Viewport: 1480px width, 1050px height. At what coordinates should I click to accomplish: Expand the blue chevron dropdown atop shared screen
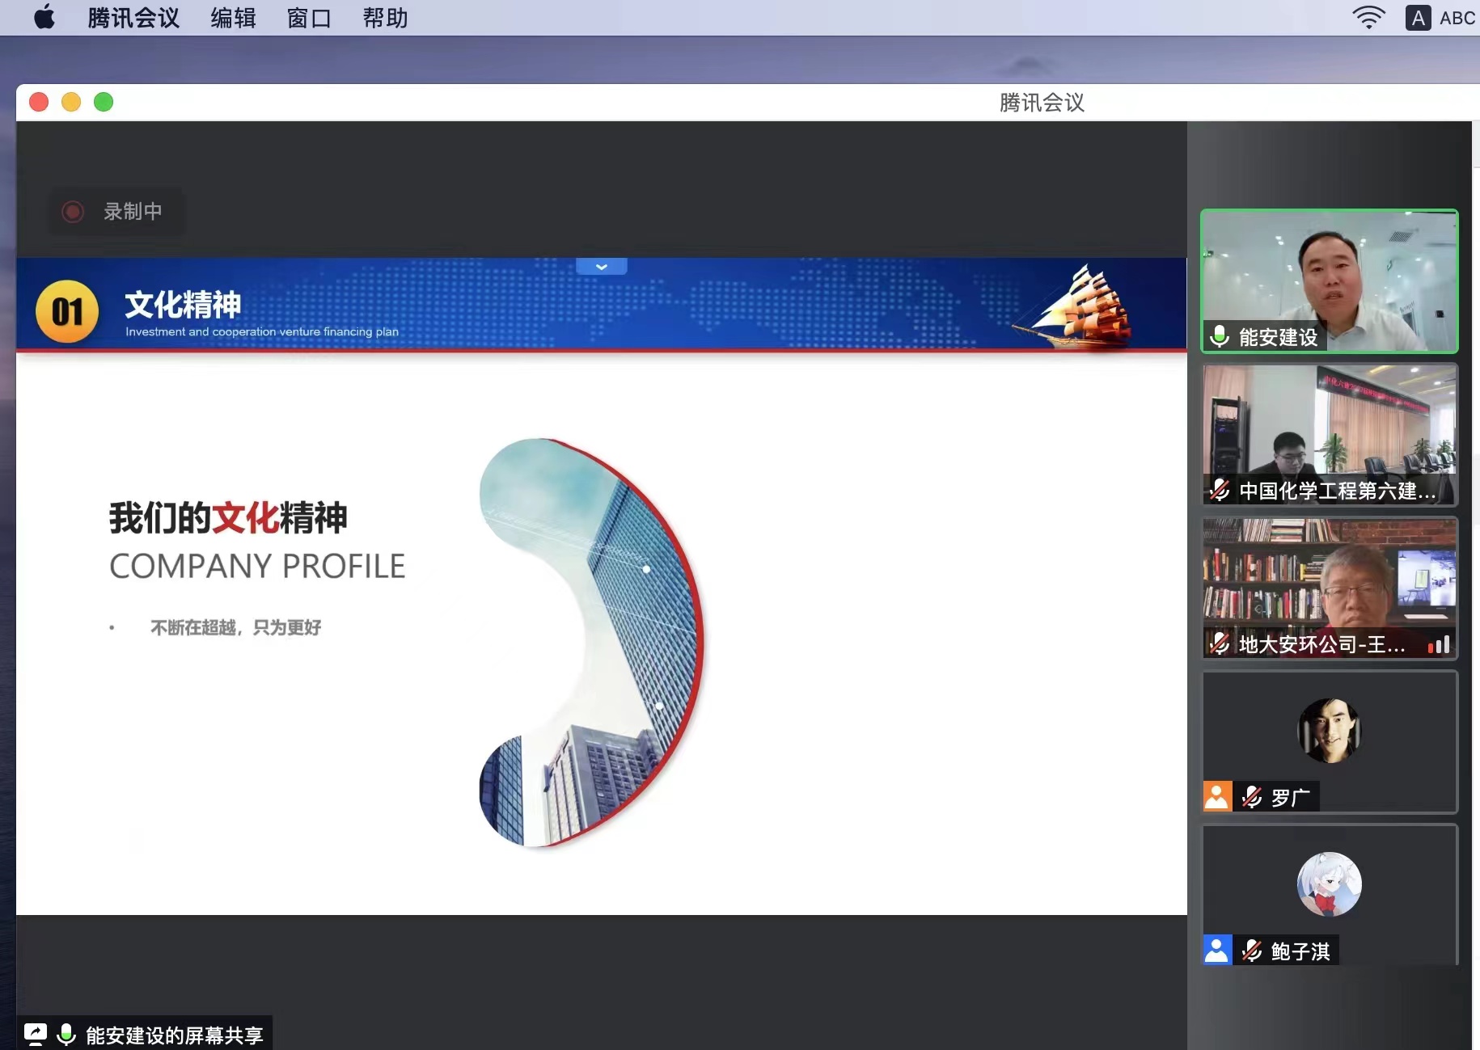pyautogui.click(x=601, y=267)
